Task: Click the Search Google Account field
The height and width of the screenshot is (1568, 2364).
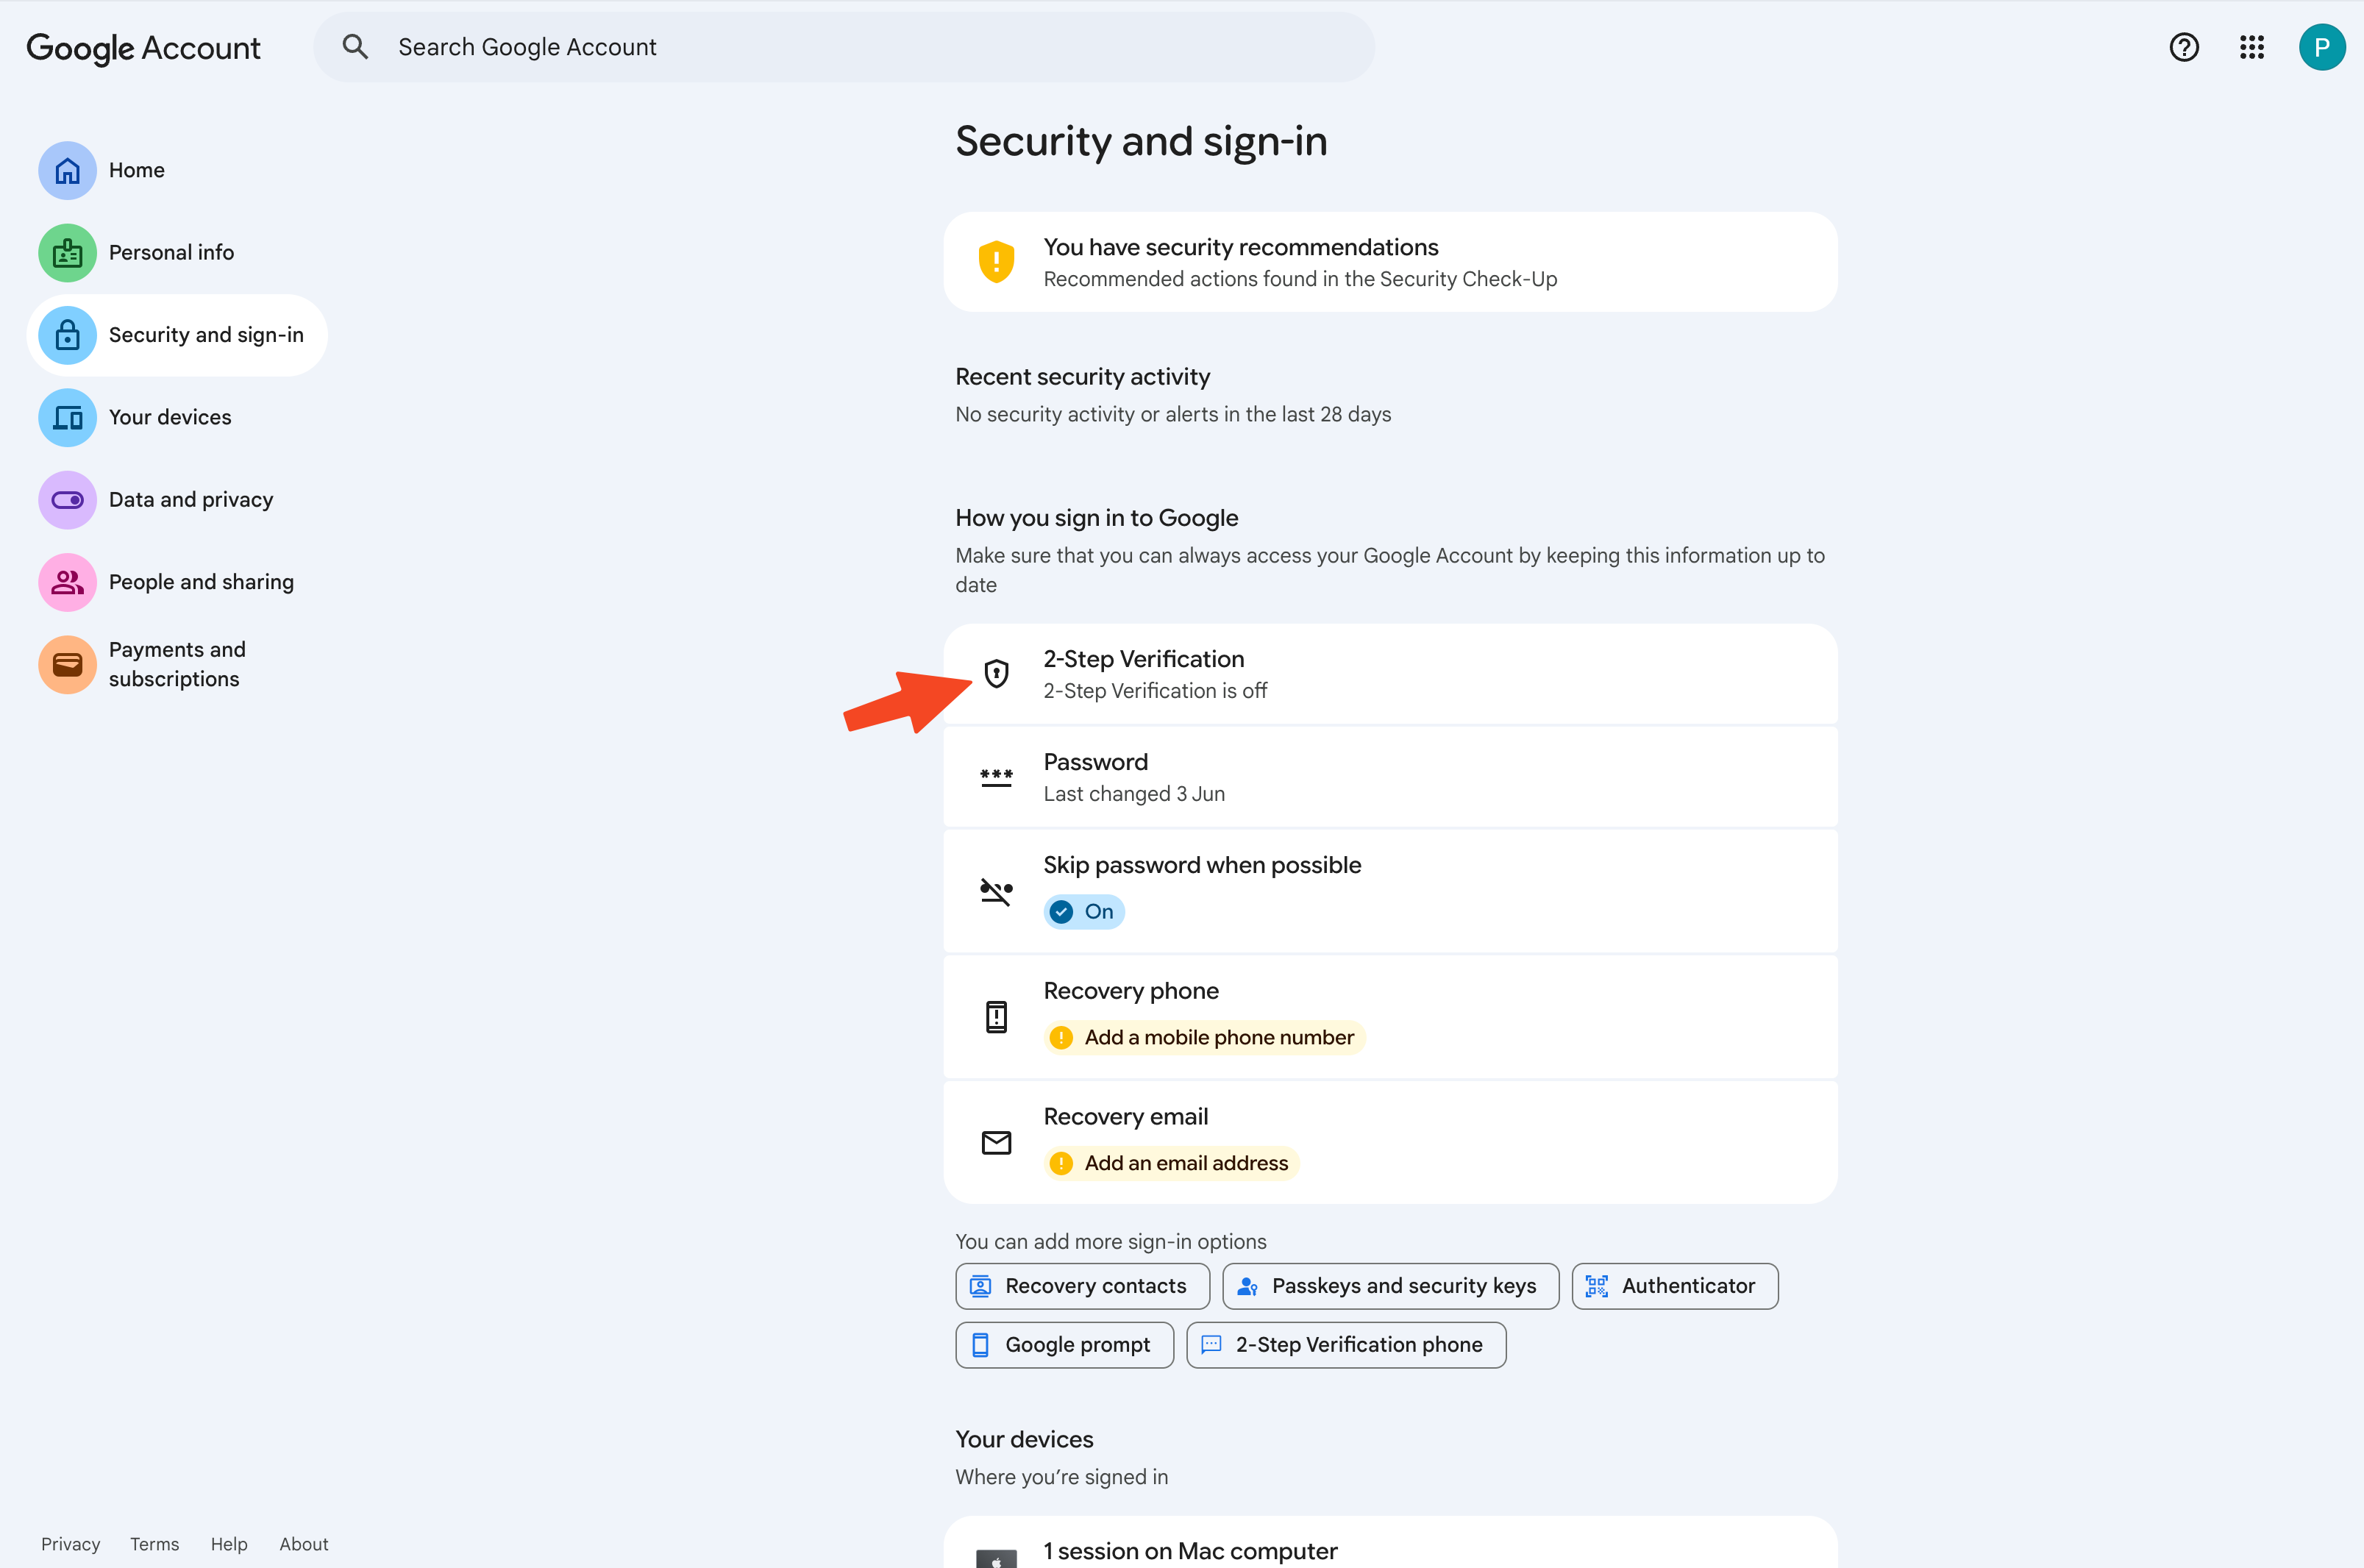Action: (860, 47)
